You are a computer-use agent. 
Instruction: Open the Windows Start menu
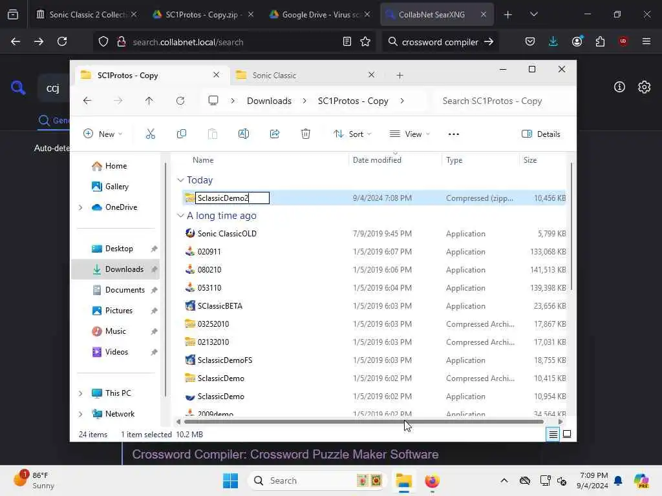231,480
